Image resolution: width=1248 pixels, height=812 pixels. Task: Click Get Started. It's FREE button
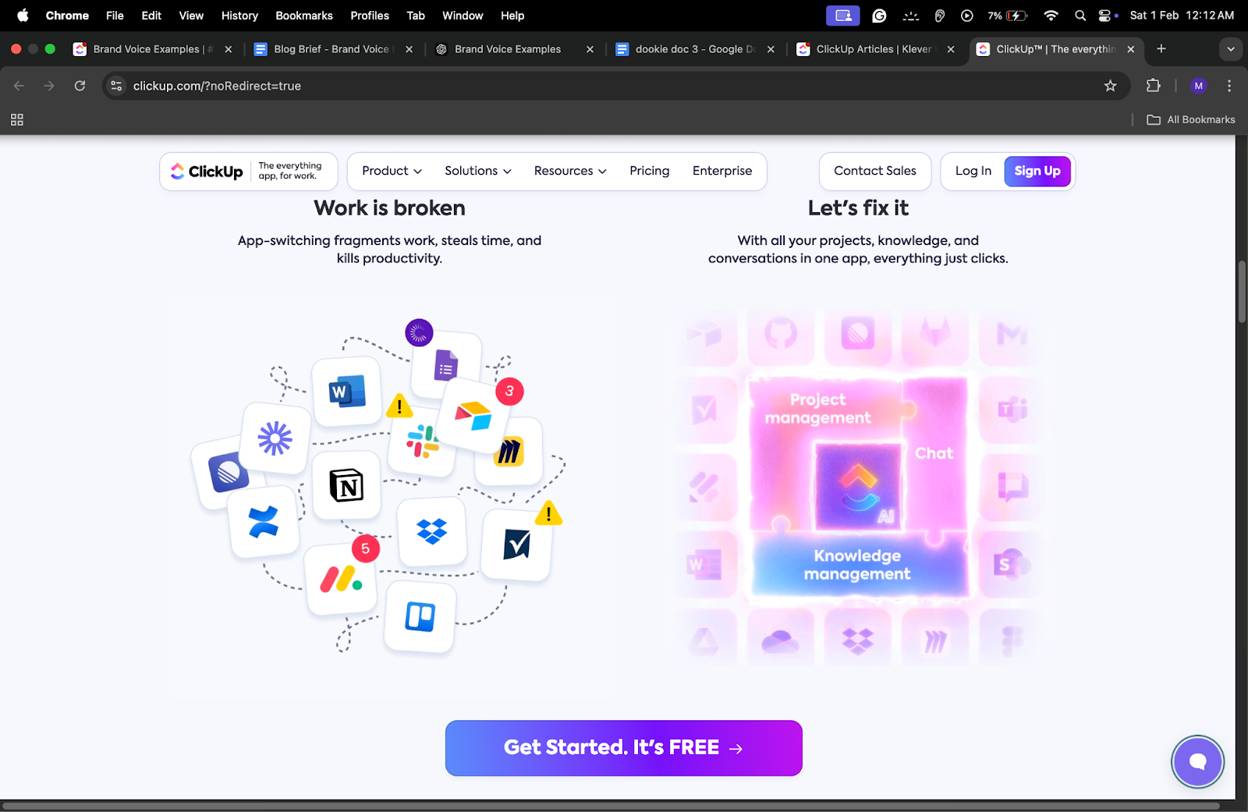pos(623,747)
